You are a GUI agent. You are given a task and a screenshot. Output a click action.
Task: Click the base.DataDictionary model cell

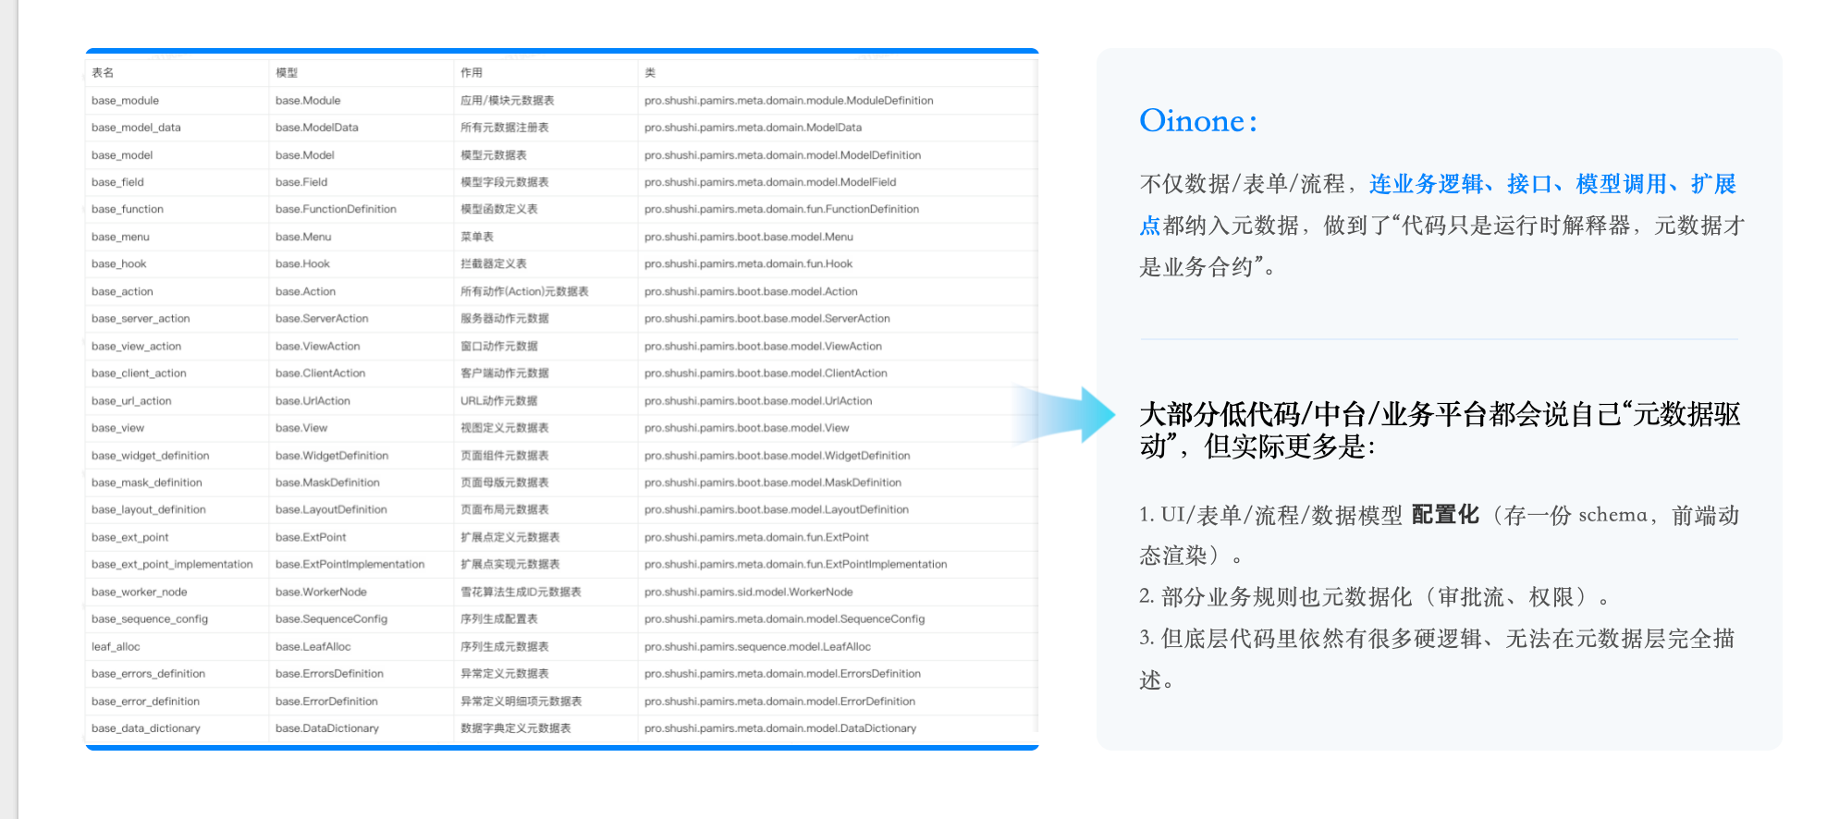coord(327,728)
